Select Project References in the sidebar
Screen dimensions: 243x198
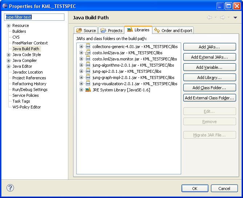pos(29,78)
